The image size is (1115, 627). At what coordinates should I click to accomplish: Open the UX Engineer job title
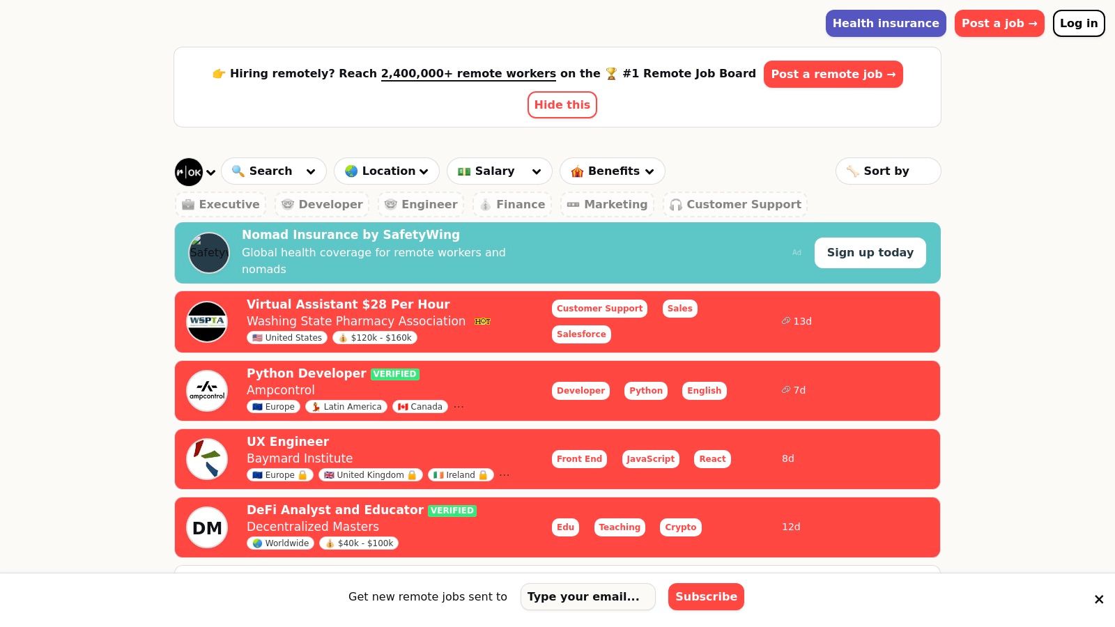point(288,442)
